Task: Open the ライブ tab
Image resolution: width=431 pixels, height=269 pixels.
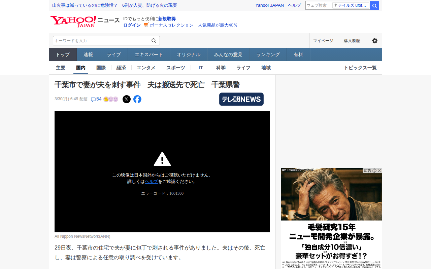Action: [x=114, y=54]
